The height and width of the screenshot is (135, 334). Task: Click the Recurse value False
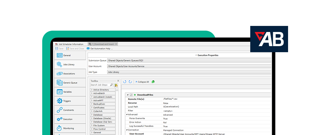click(x=166, y=103)
